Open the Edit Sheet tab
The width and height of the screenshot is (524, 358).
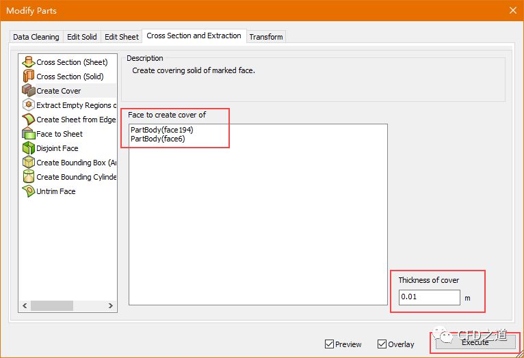tap(122, 37)
